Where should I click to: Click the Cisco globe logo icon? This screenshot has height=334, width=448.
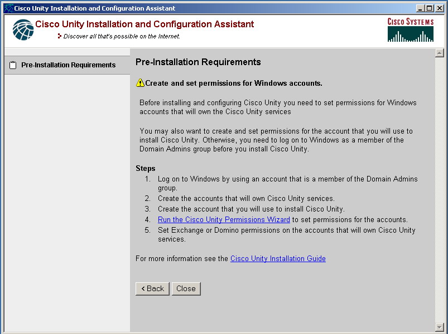[x=23, y=30]
